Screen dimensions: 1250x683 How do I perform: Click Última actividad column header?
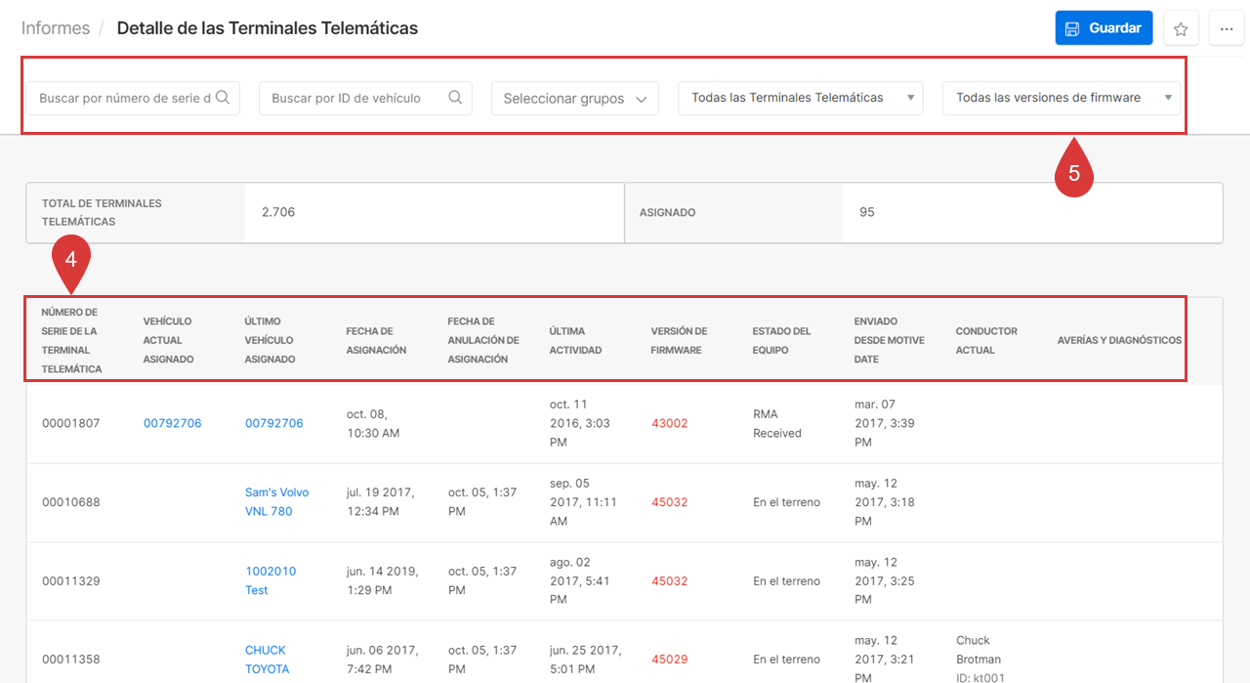[575, 340]
